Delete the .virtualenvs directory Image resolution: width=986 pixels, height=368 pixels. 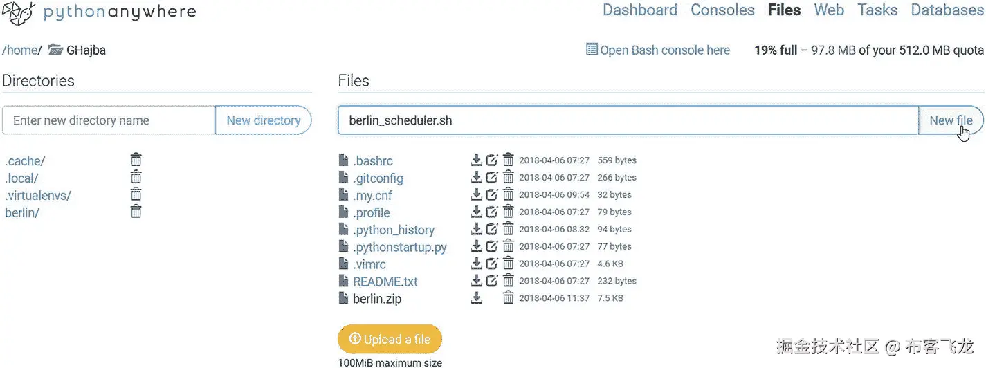136,194
